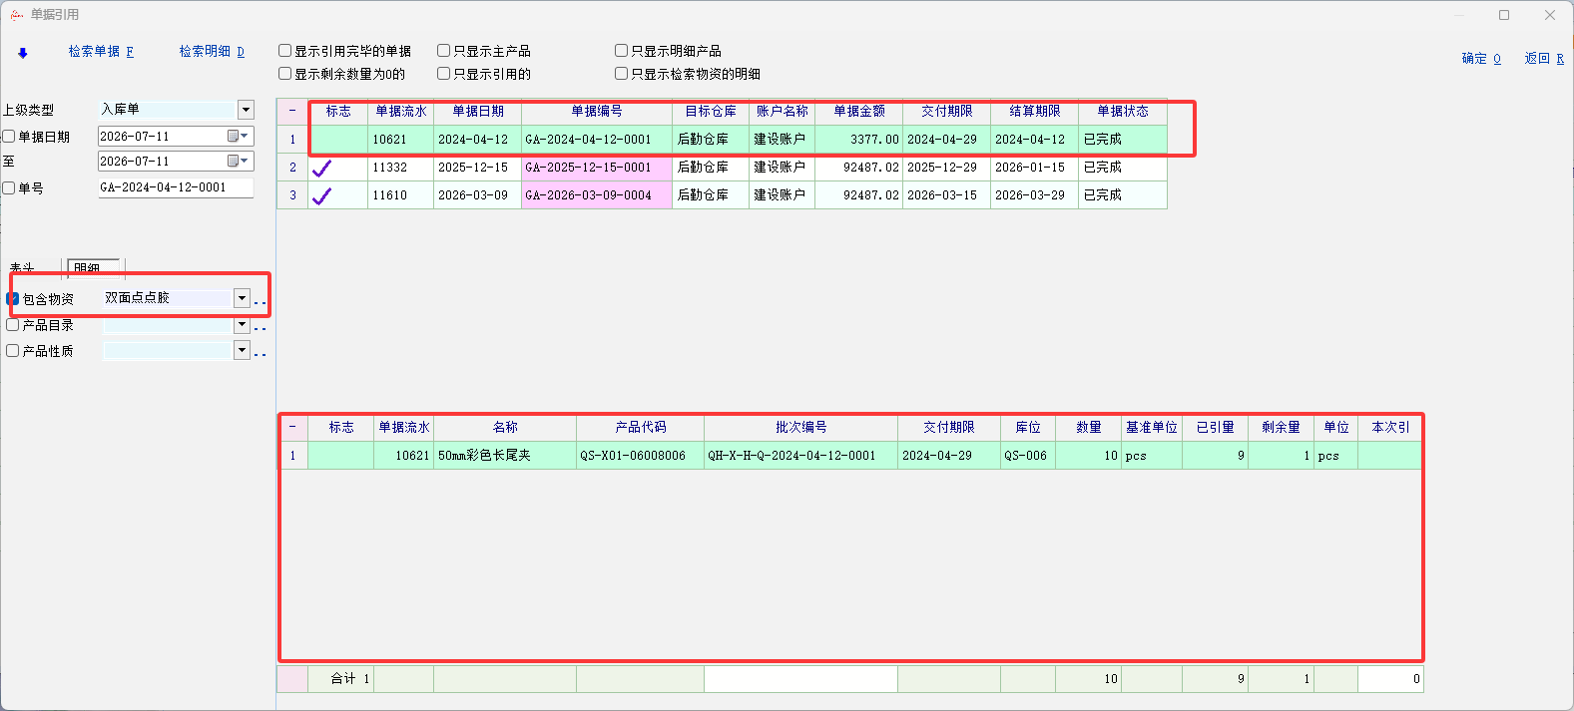Screen dimensions: 1574x711
Task: Click 目标仓库 column header
Action: 711,111
